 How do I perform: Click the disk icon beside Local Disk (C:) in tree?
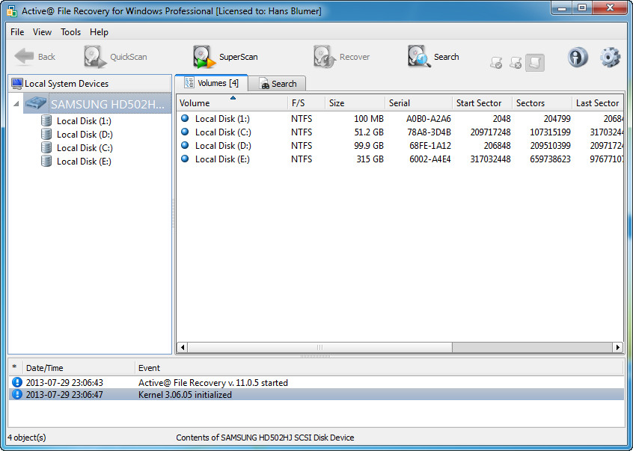46,147
